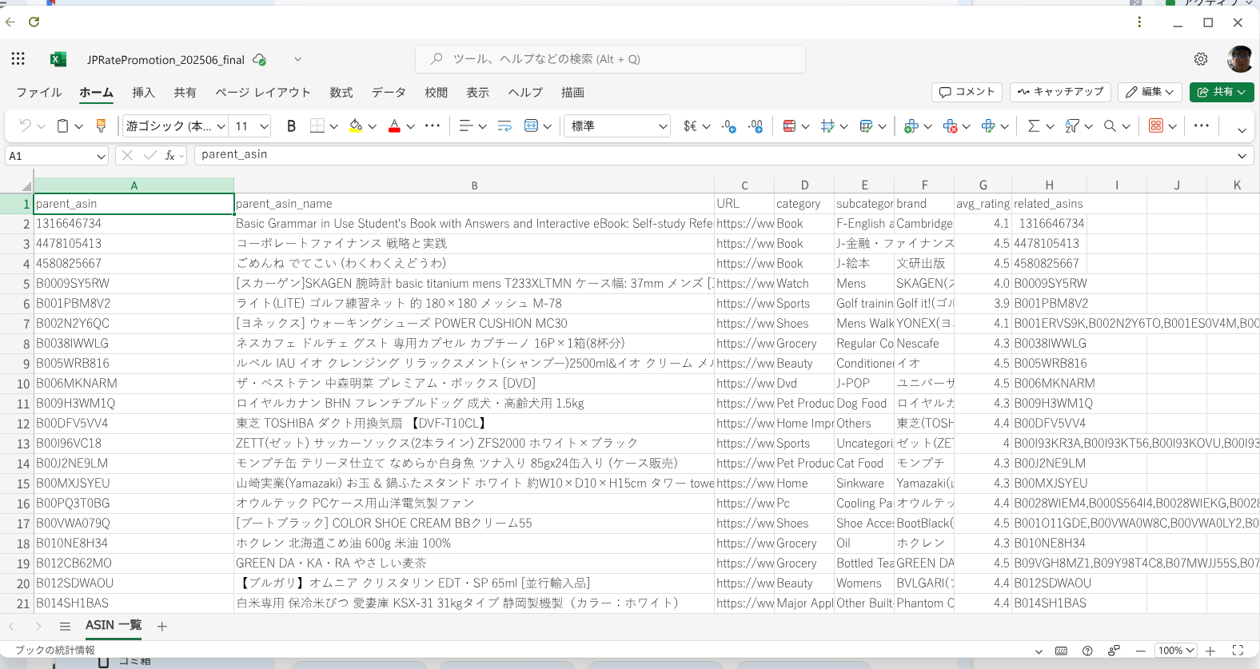Expand the text alignment dropdown
1260x669 pixels.
point(482,126)
